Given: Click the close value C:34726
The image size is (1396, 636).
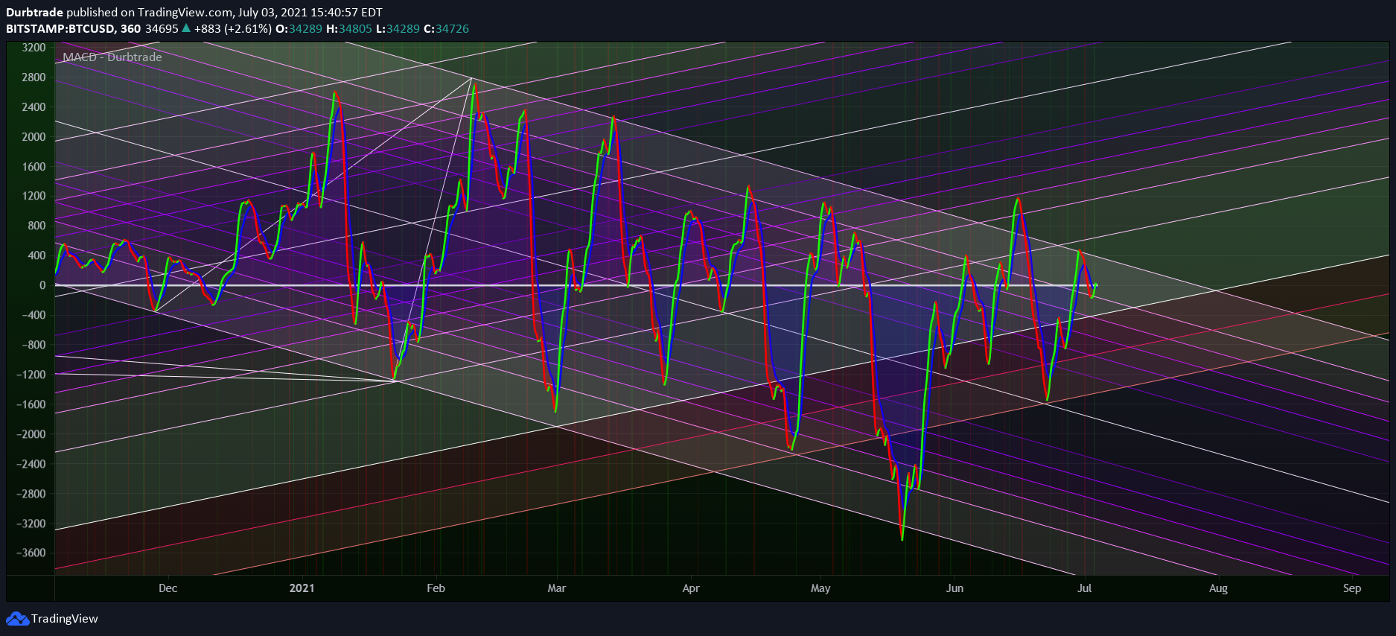Looking at the screenshot, I should pyautogui.click(x=446, y=29).
